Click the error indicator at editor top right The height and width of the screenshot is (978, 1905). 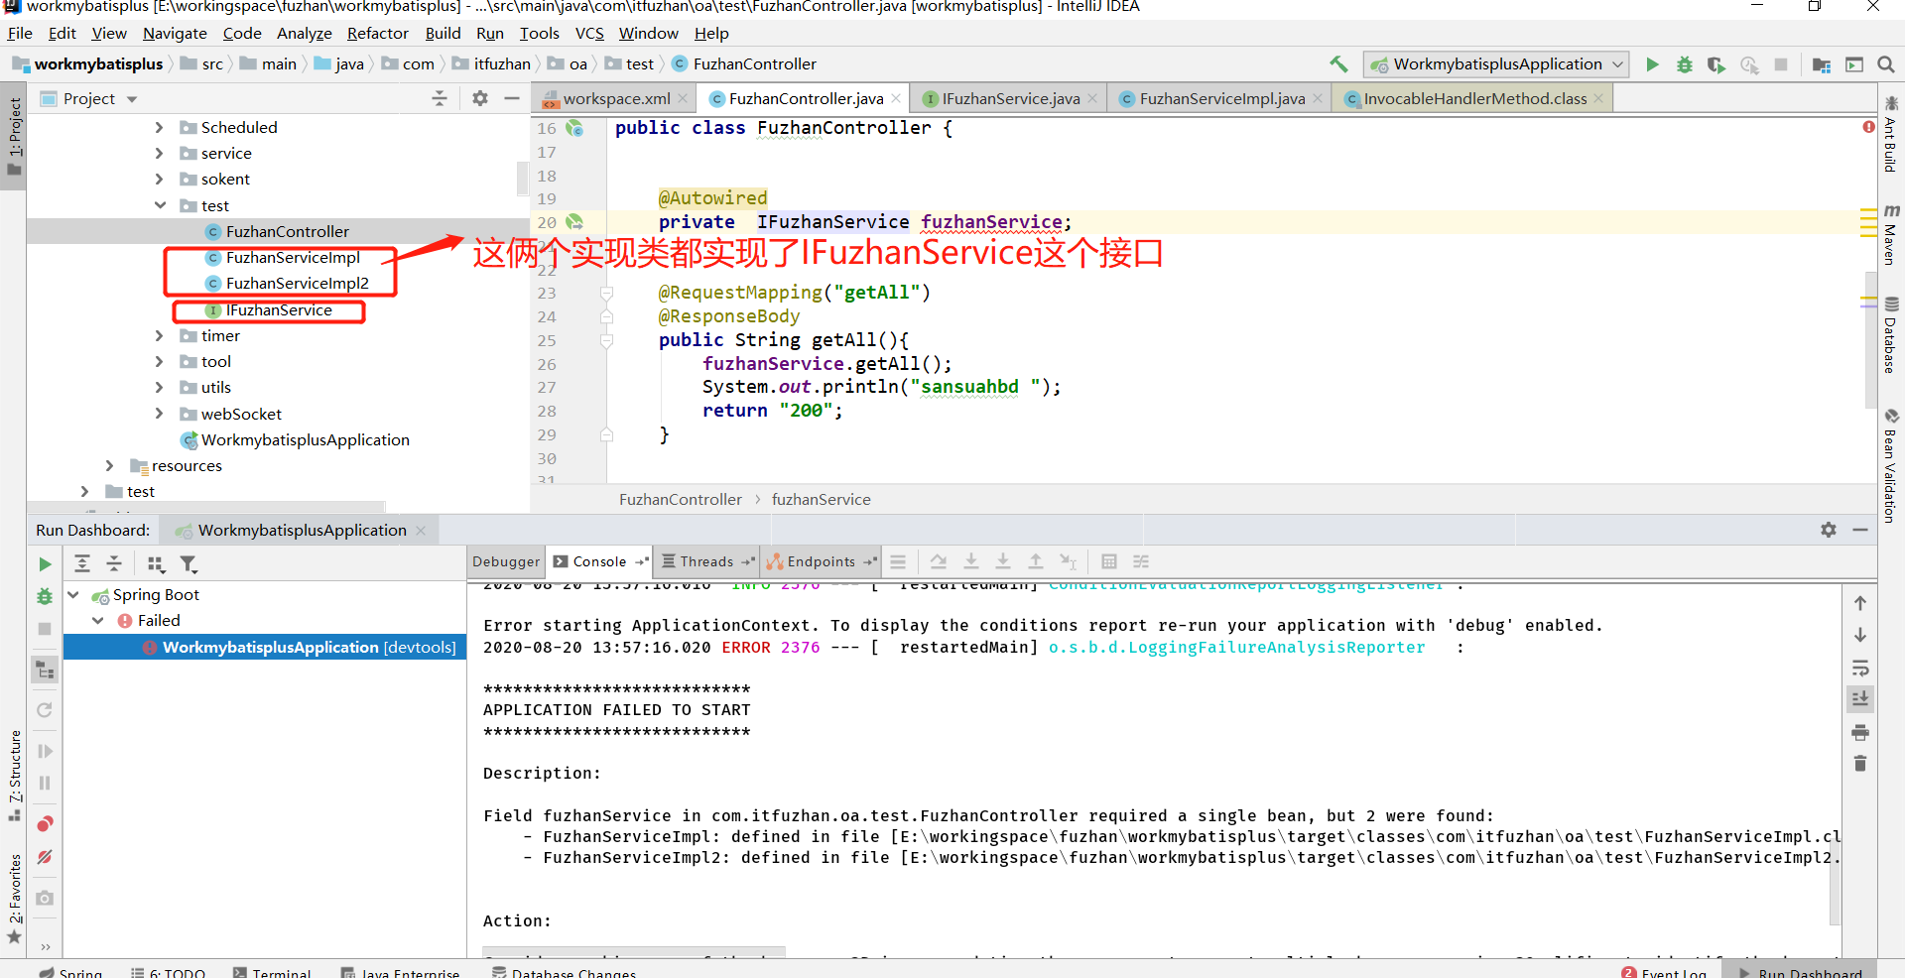coord(1868,127)
